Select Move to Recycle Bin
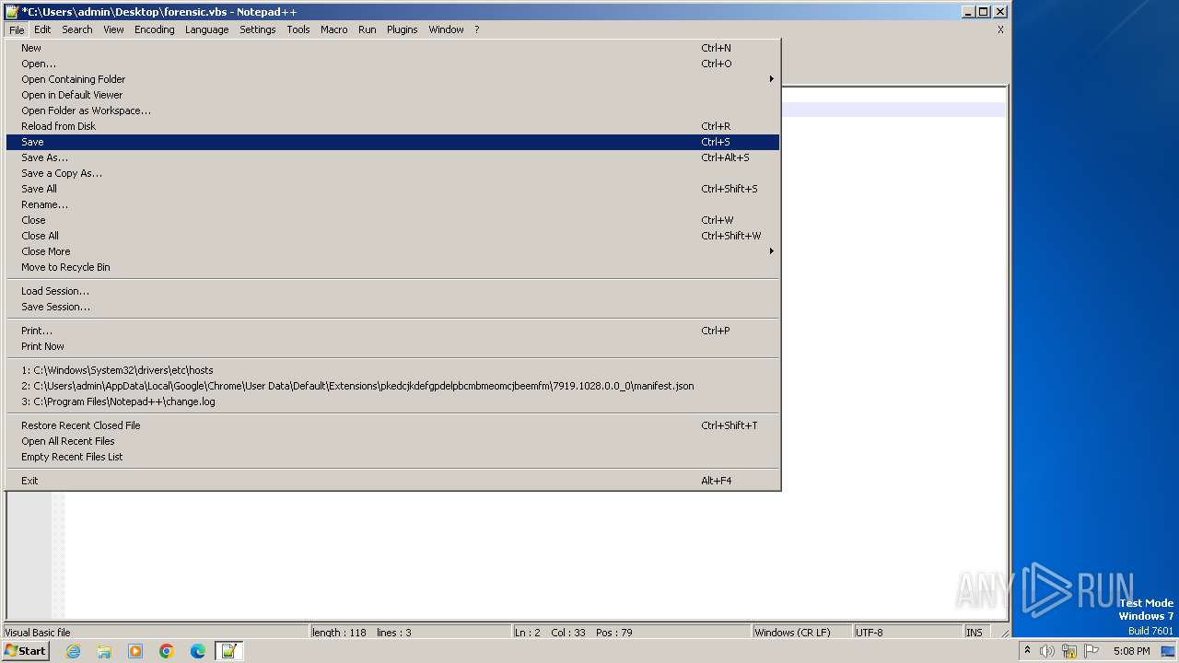1179x663 pixels. point(392,267)
